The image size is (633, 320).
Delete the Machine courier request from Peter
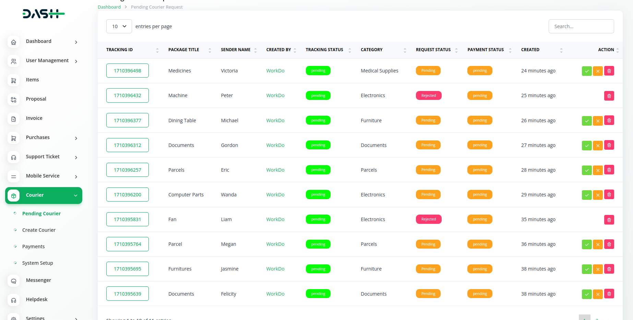[x=609, y=96]
